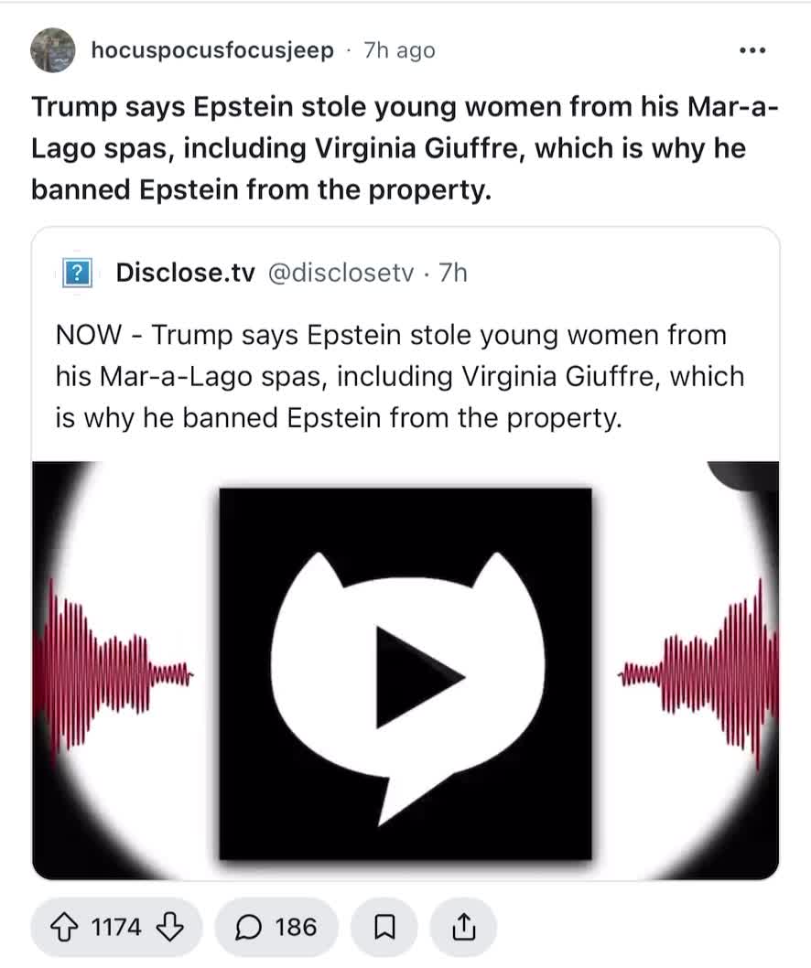The height and width of the screenshot is (968, 811).
Task: Open the post via its bold title
Action: pyautogui.click(x=403, y=148)
